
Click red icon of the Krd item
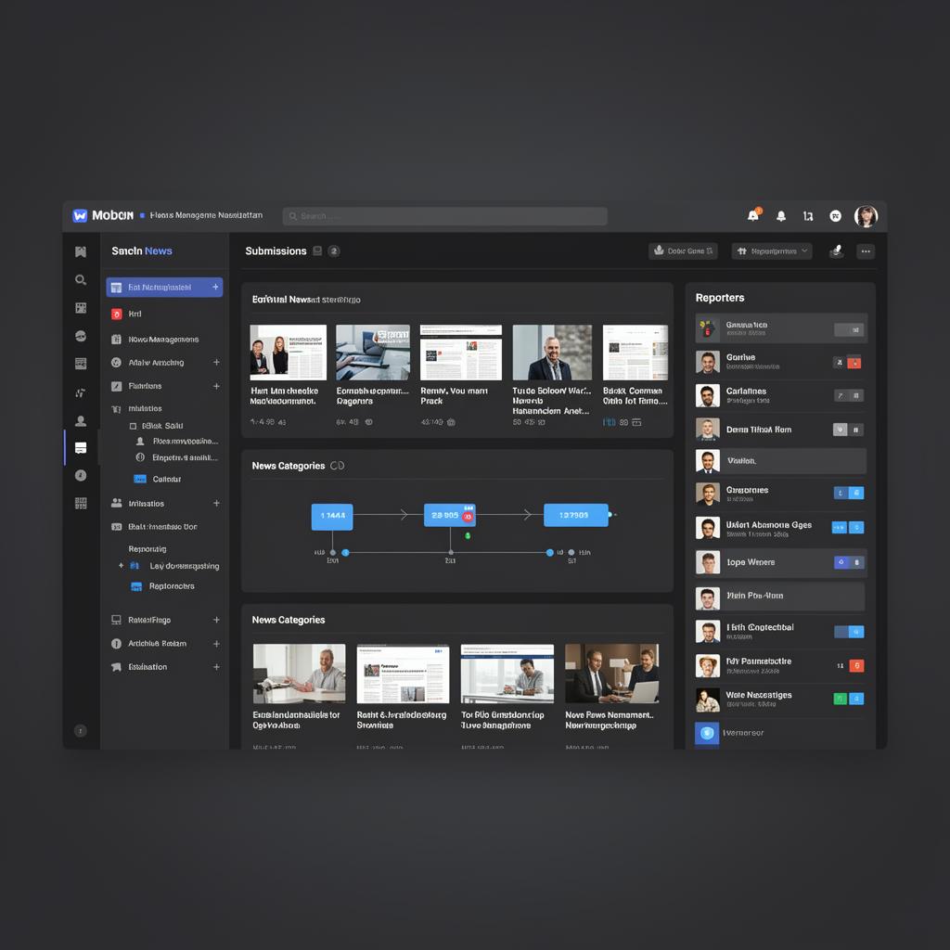click(117, 314)
